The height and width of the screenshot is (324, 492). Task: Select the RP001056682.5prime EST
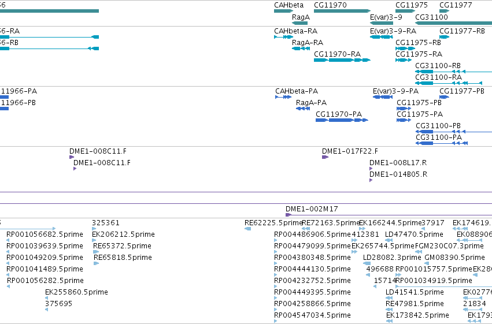point(8,240)
